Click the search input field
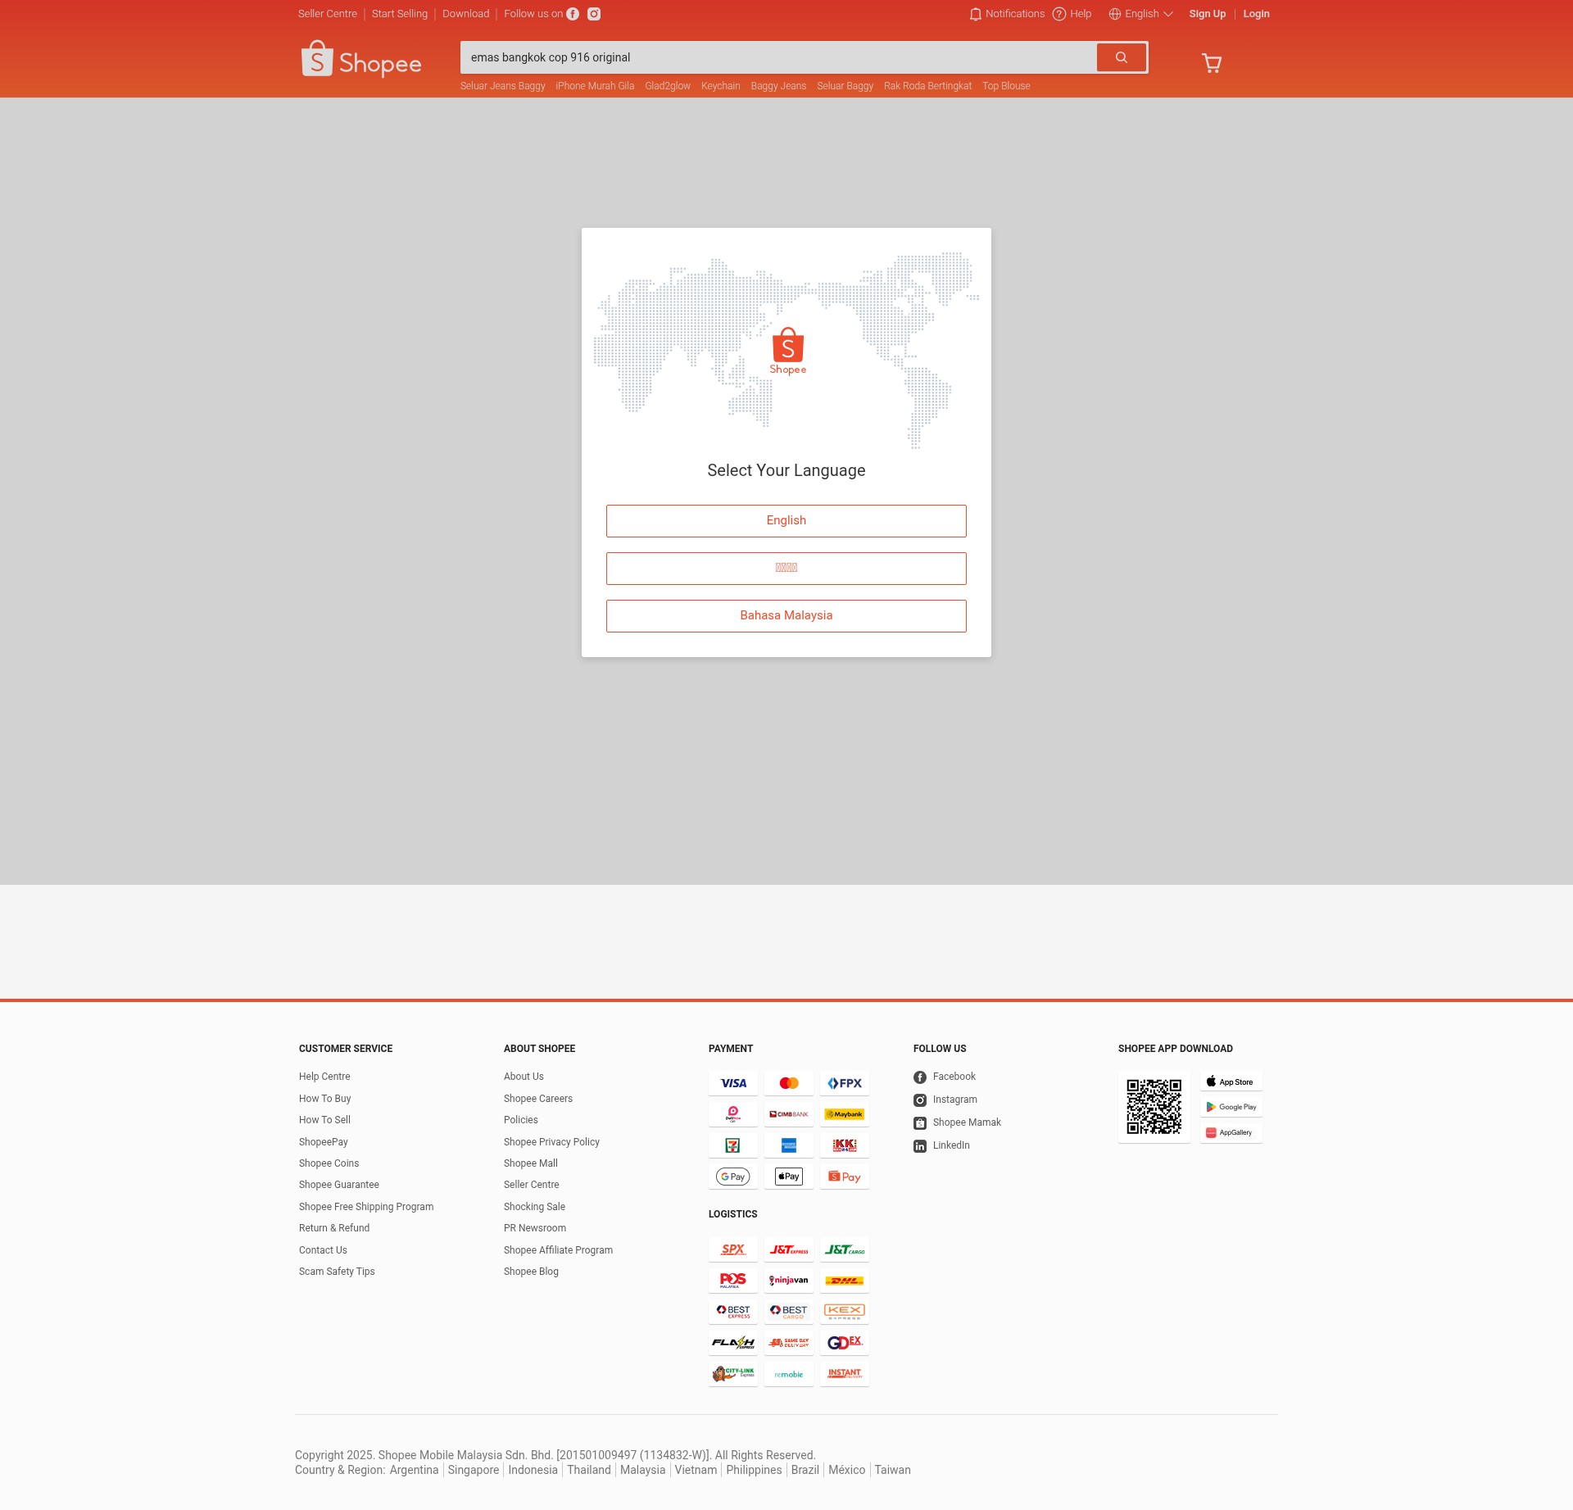1573x1510 pixels. 778,57
